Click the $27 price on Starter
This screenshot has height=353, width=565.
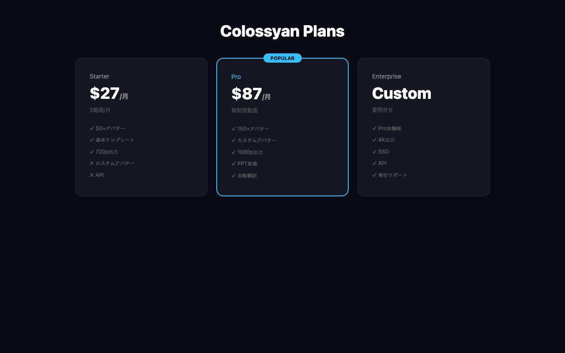tap(104, 93)
